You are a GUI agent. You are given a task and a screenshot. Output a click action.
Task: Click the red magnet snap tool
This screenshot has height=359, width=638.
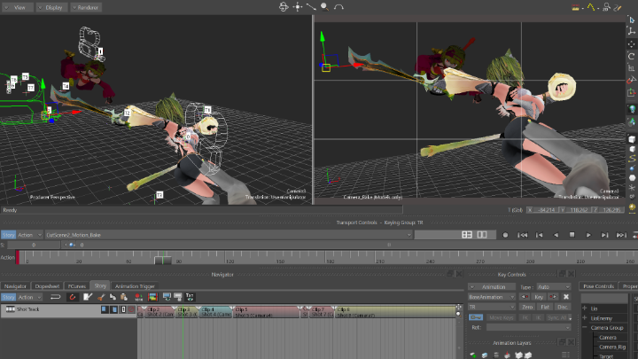(x=632, y=80)
